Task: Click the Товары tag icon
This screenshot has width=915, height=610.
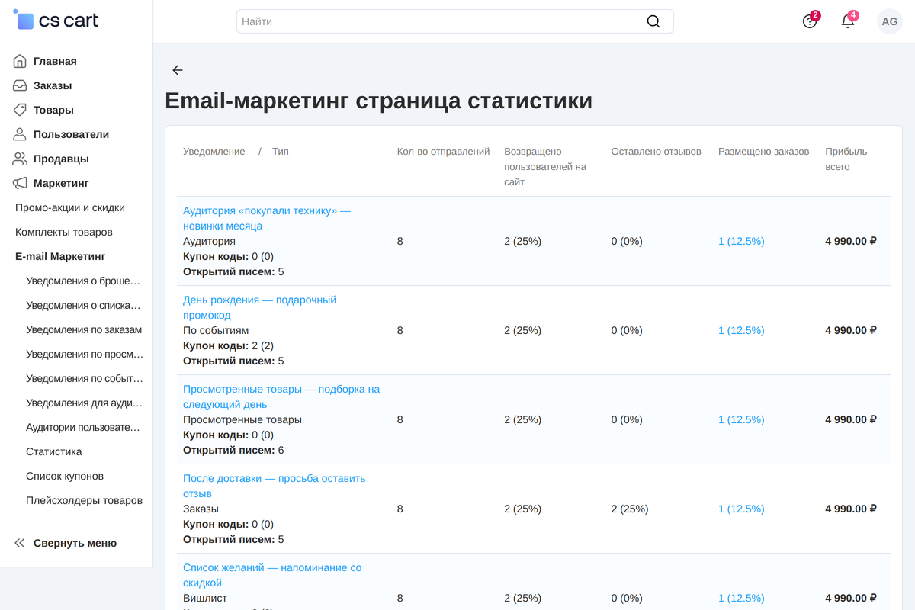Action: (20, 110)
